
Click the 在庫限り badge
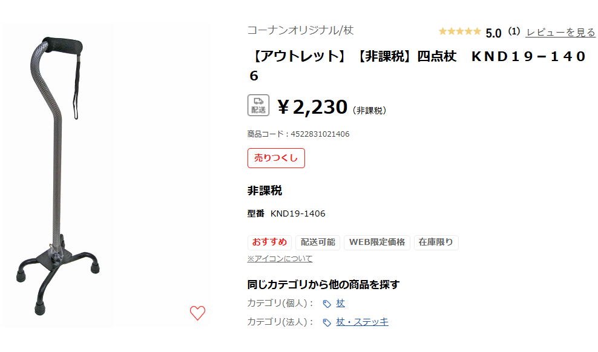pos(436,242)
